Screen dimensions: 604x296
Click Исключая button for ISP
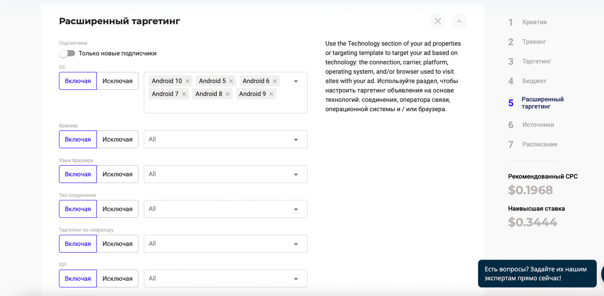117,278
